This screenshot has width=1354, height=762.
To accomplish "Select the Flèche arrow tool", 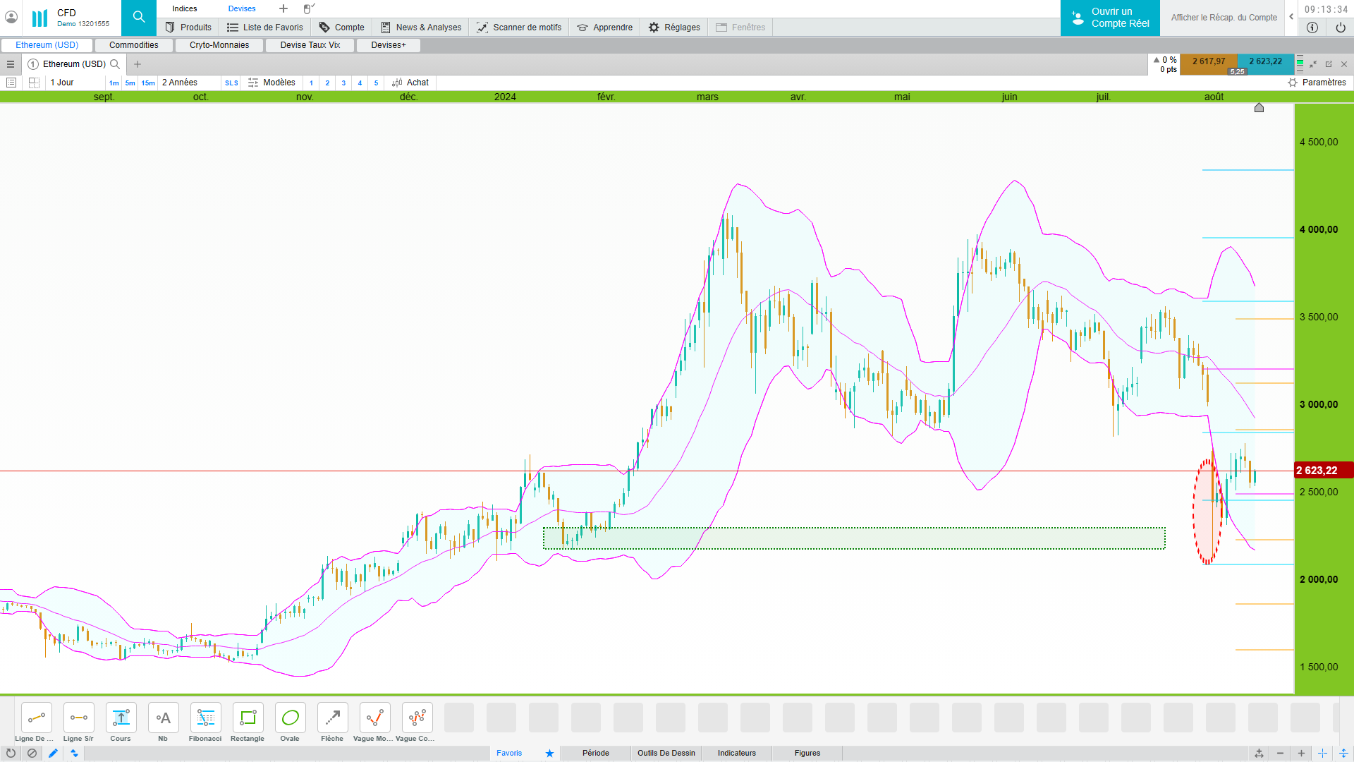I will point(332,718).
